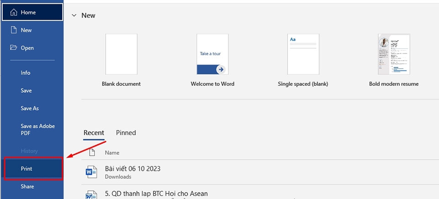Viewport: 439px width, 199px height.
Task: Click the New document page icon
Action: pyautogui.click(x=13, y=30)
